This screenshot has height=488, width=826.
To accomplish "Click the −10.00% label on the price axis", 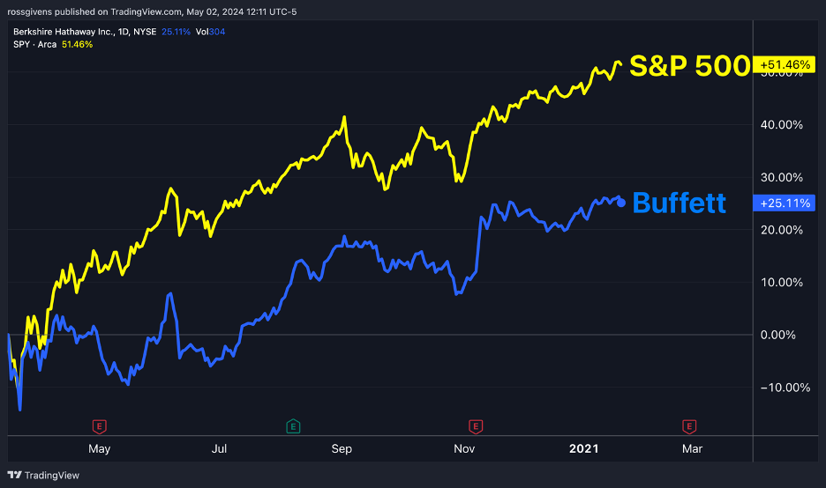I will (x=785, y=388).
